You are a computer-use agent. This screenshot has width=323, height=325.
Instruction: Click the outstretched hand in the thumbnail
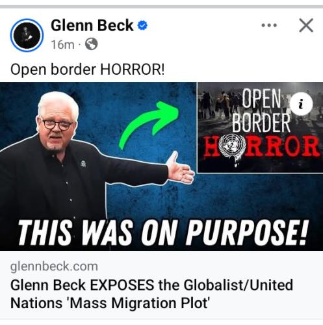tap(181, 168)
